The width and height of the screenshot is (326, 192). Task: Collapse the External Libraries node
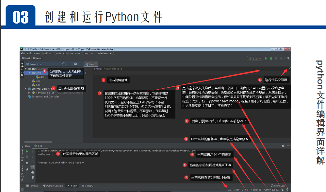[26, 89]
